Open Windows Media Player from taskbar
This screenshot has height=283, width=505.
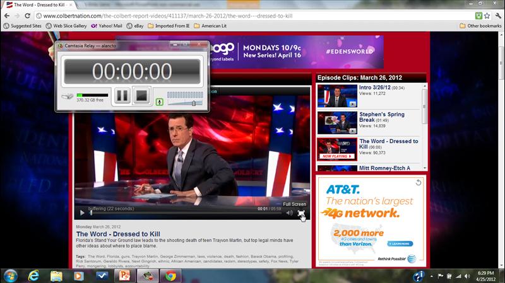pos(79,276)
